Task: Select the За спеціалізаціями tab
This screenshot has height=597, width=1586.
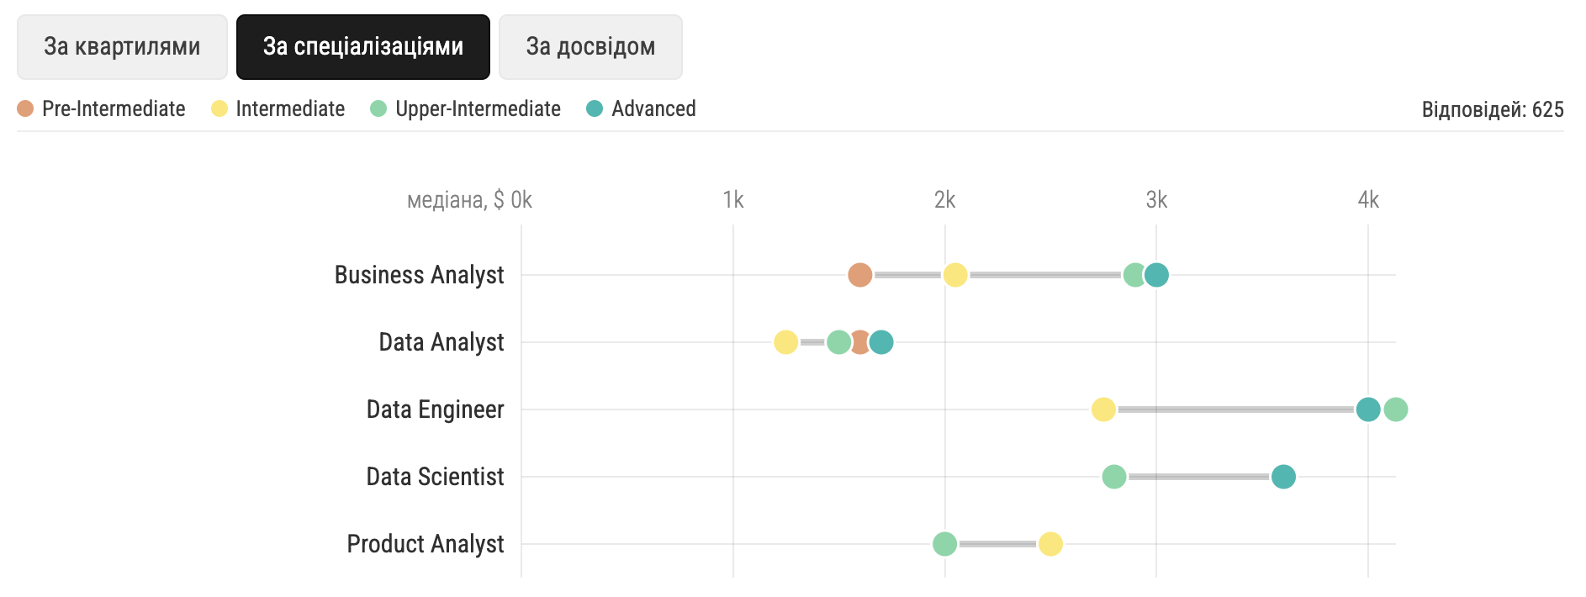Action: (x=363, y=47)
